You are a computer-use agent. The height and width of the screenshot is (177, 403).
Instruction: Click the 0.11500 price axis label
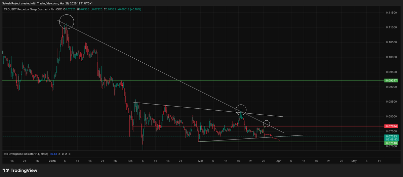(x=391, y=12)
